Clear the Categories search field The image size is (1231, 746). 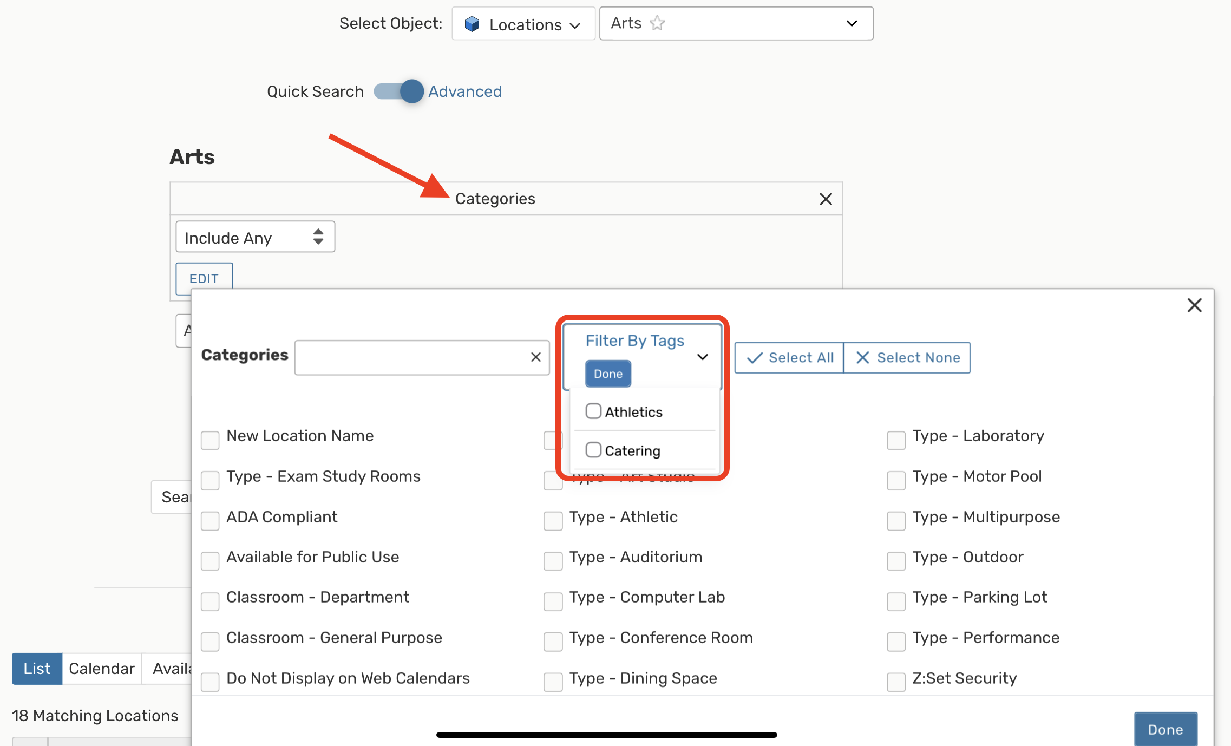pos(535,357)
